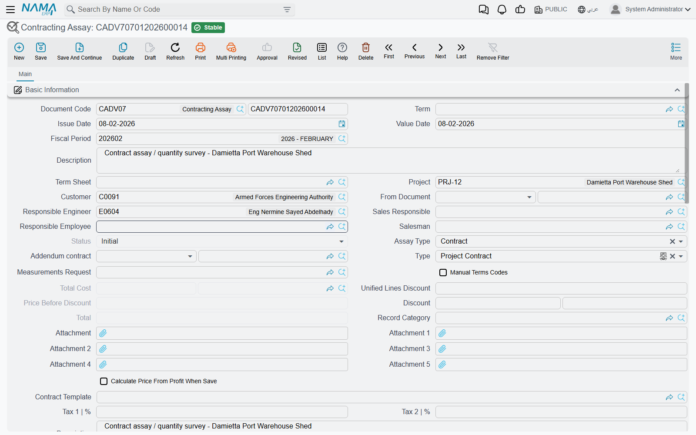The height and width of the screenshot is (435, 696).
Task: Click the Attachment 4 paperclip
Action: click(x=103, y=365)
